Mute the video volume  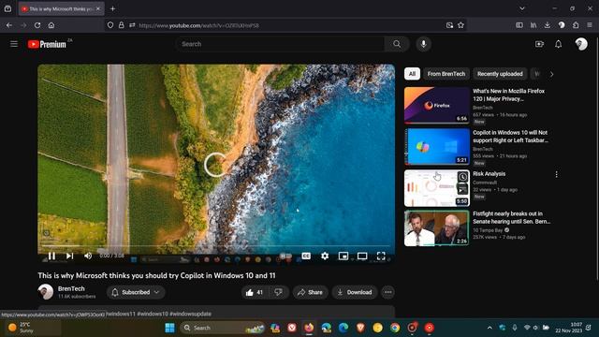(88, 256)
